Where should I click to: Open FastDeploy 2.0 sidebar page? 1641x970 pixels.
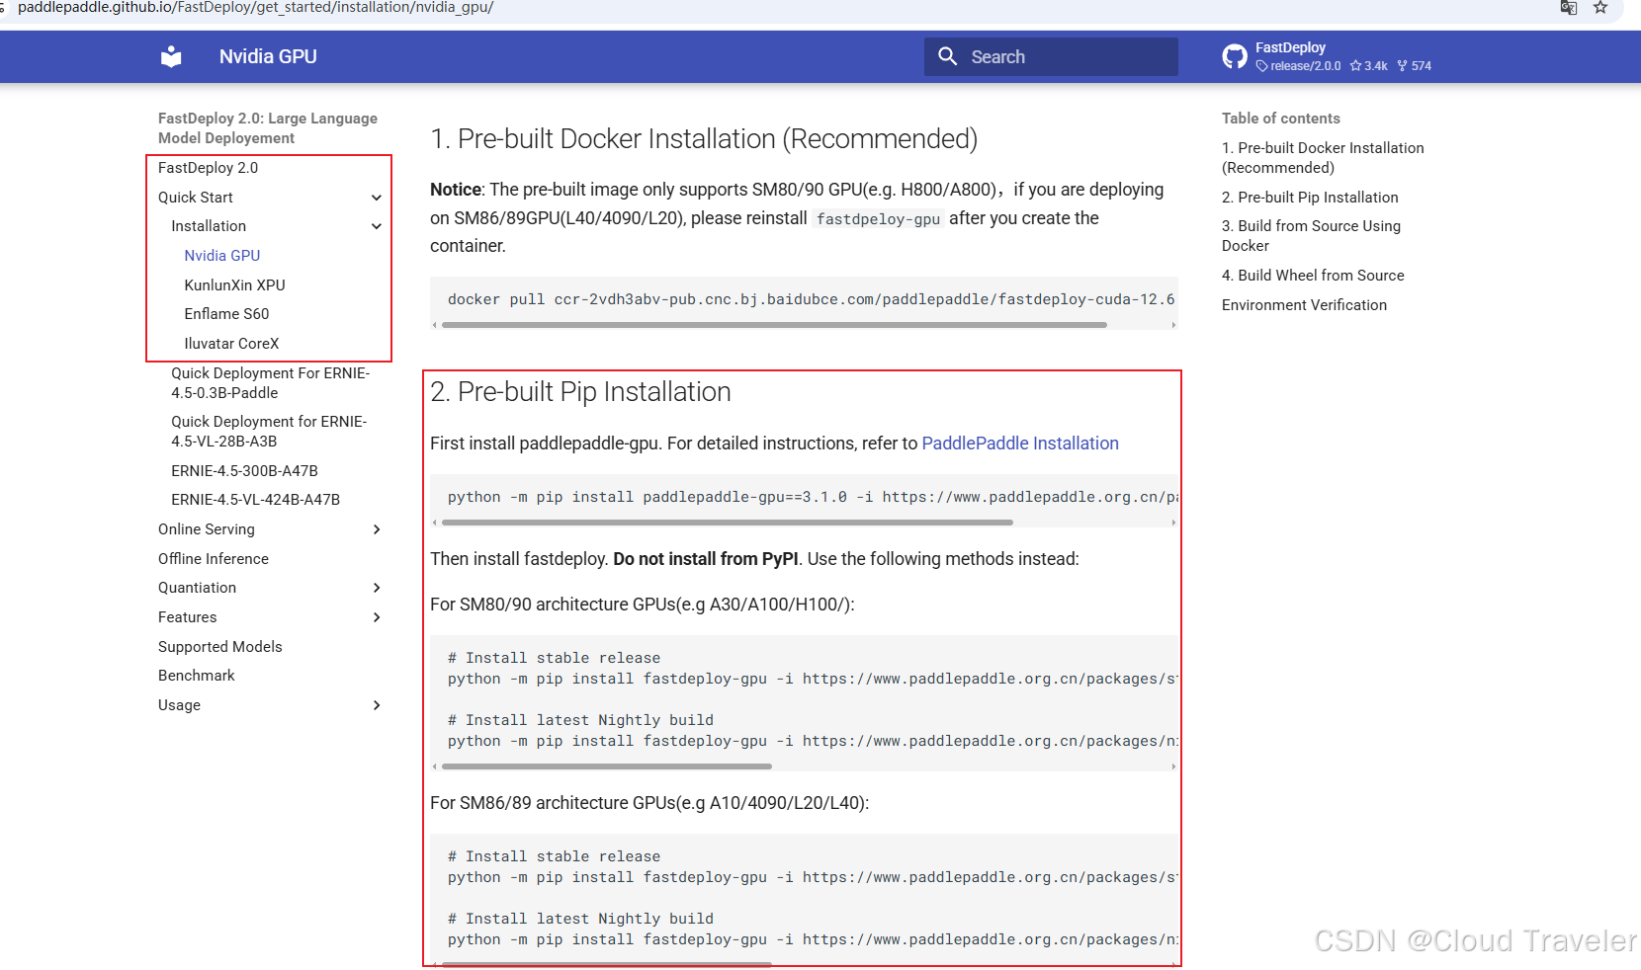(x=208, y=168)
